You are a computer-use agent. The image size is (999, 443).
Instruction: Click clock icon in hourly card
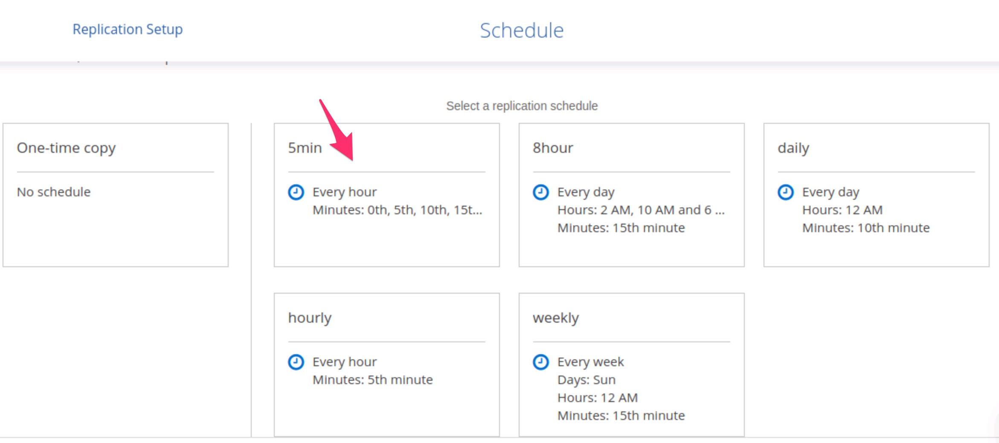click(296, 362)
